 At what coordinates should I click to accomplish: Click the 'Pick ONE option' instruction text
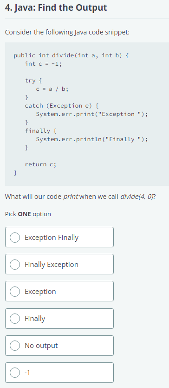[x=28, y=214]
